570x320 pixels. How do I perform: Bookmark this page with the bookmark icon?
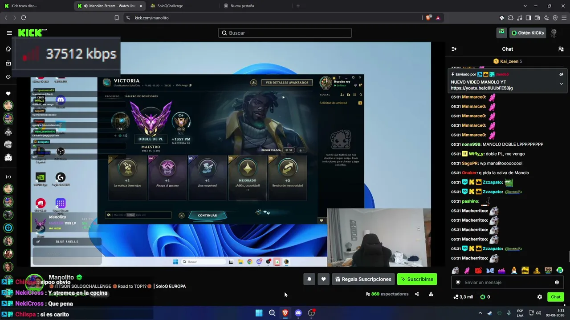[x=117, y=18]
